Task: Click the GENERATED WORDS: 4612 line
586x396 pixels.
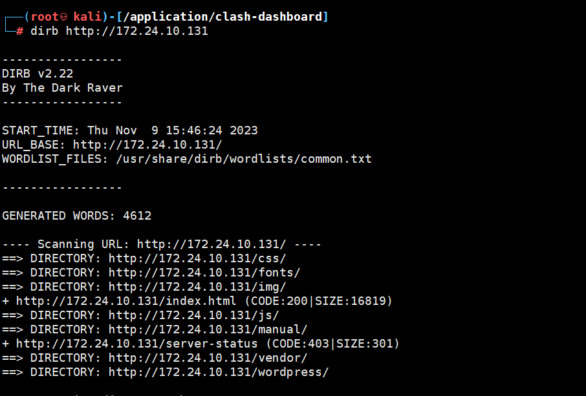Action: (x=76, y=216)
